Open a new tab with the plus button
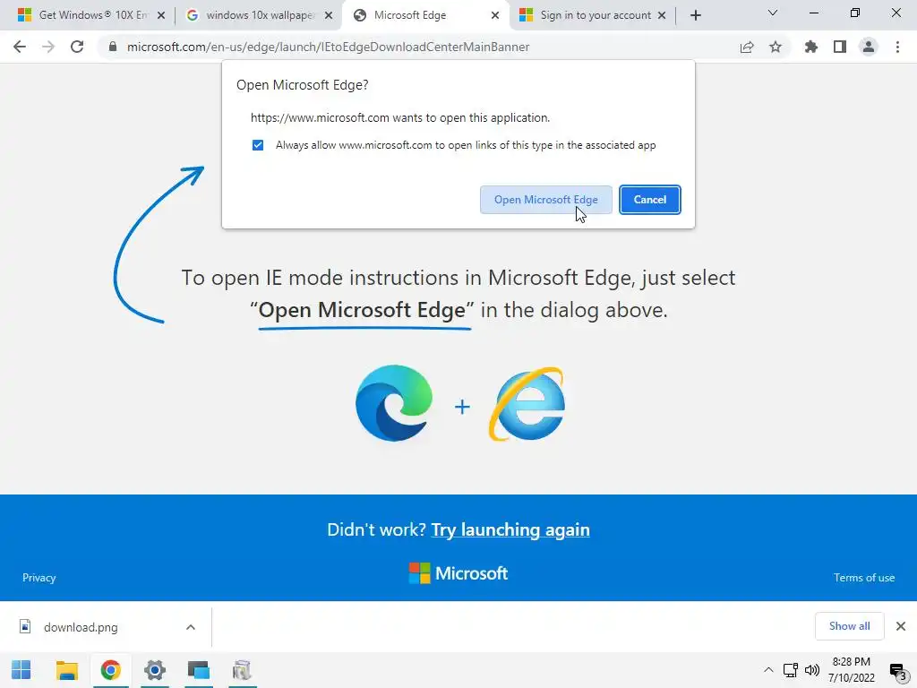 (695, 15)
